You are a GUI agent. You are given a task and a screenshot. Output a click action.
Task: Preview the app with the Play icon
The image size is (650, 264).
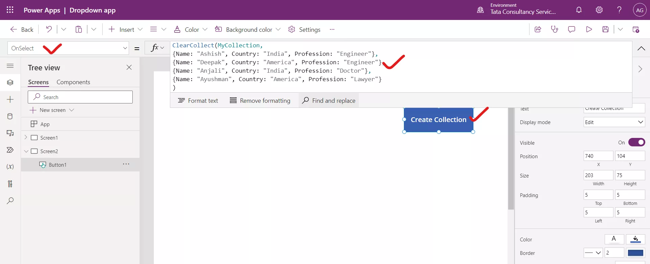[589, 29]
